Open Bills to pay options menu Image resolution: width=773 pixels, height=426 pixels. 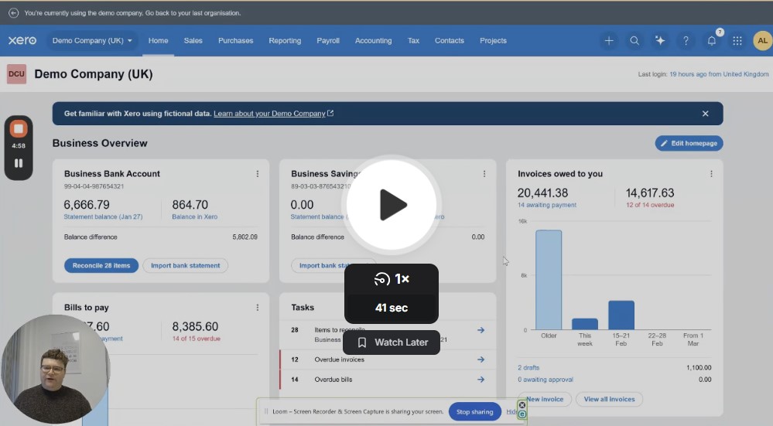coord(258,307)
